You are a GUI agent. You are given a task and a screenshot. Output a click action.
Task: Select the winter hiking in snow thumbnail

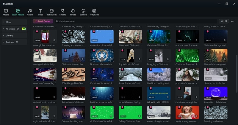[x=159, y=112]
